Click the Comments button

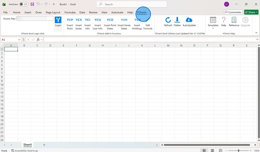click(233, 12)
